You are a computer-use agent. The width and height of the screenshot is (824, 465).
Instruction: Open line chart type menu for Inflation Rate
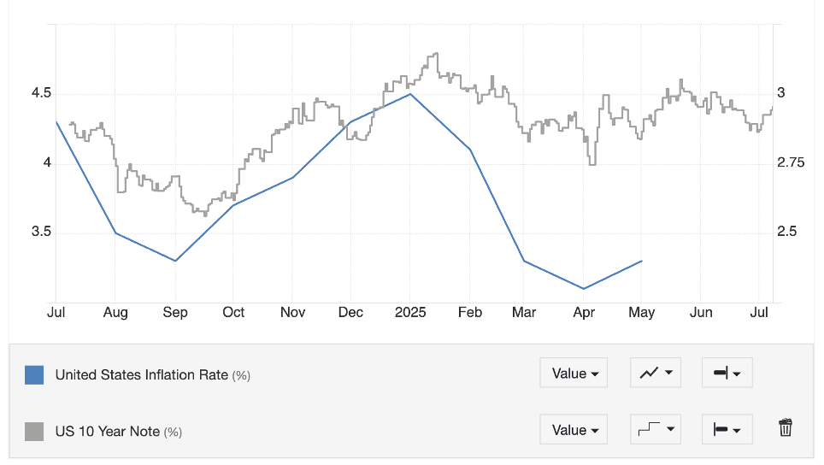click(655, 374)
